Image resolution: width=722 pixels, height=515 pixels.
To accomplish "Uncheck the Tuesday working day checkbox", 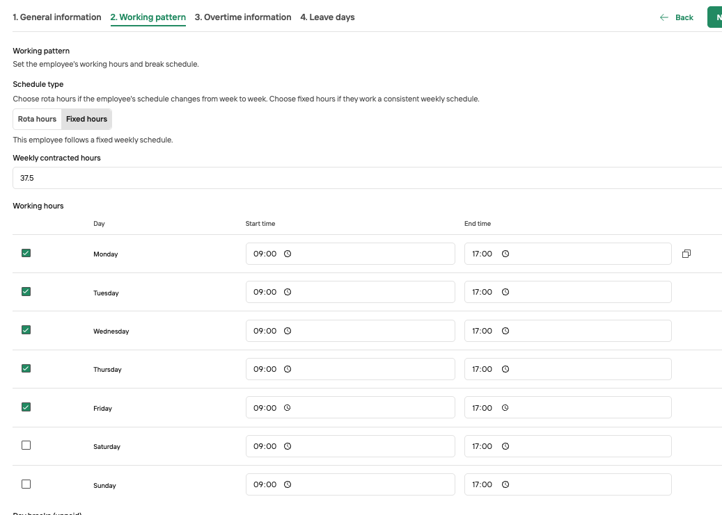I will [x=26, y=291].
